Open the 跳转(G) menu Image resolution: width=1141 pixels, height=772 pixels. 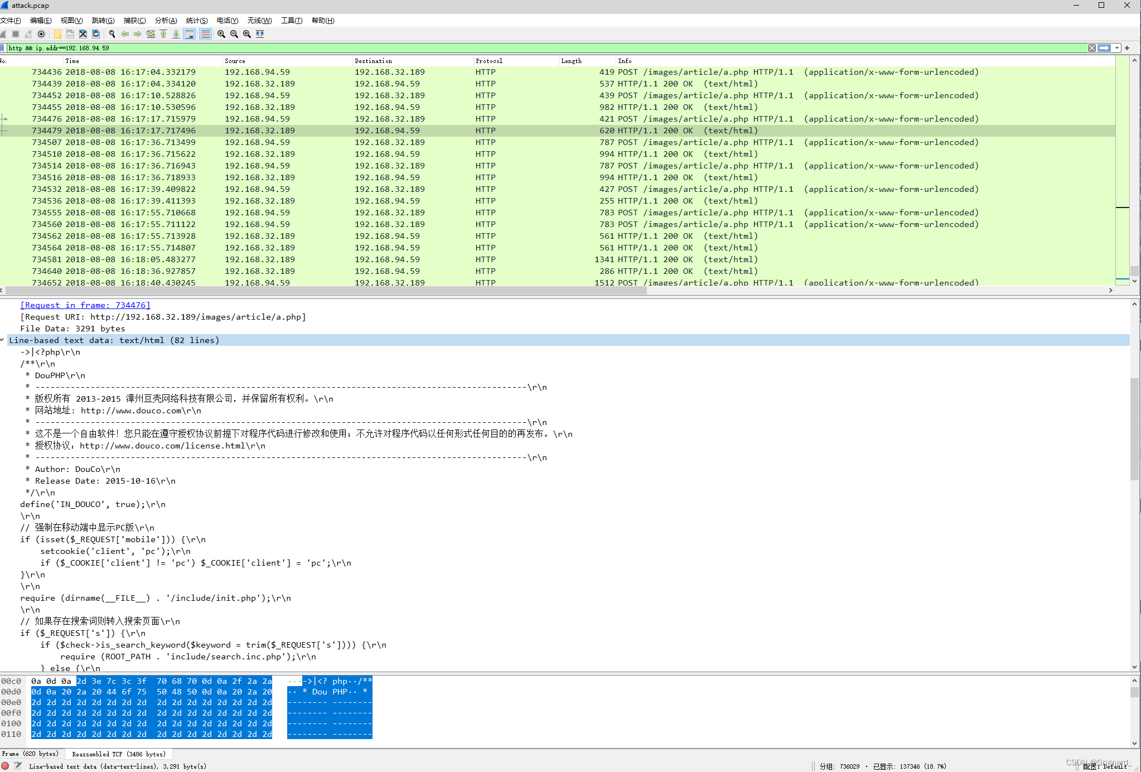coord(103,21)
